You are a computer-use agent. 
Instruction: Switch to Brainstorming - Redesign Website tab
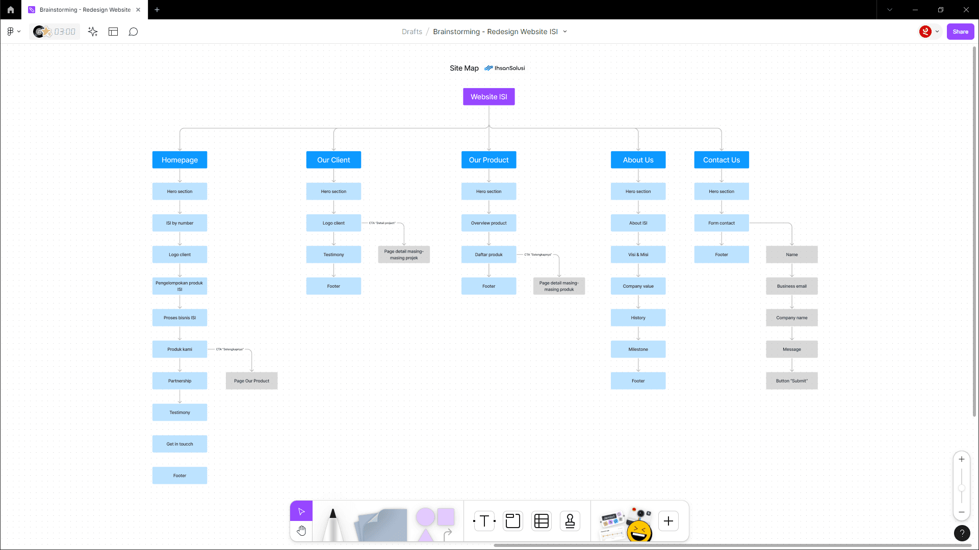pos(85,10)
